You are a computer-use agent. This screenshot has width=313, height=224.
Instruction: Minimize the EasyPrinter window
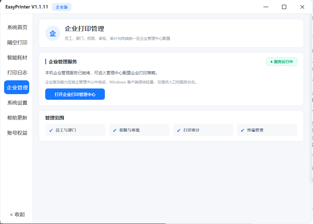[266, 7]
